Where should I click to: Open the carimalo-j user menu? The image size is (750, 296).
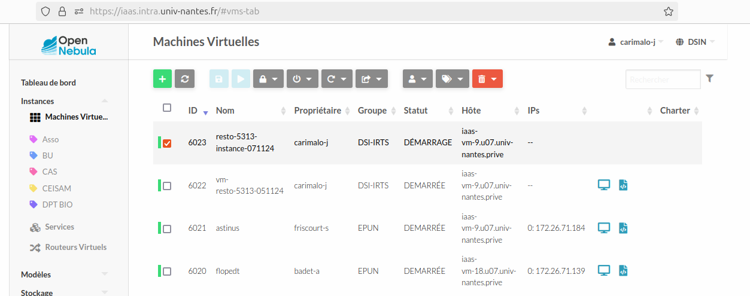coord(636,42)
